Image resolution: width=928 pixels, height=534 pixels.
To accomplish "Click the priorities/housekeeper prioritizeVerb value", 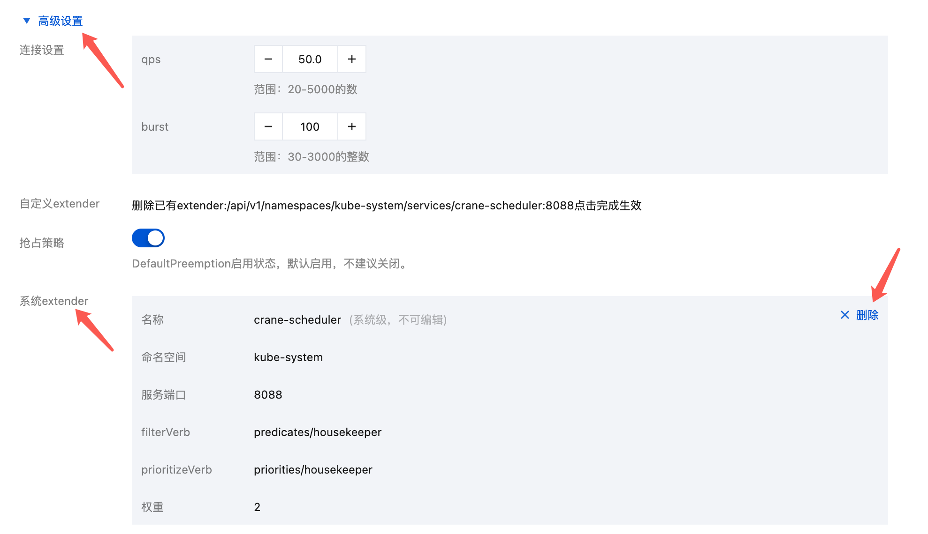I will (313, 470).
